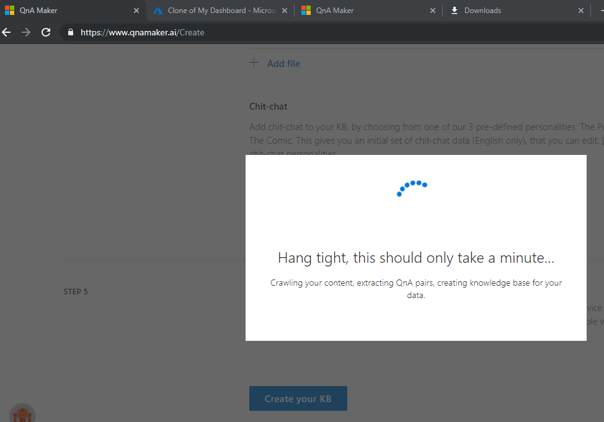Click the plus icon beside Add file
The width and height of the screenshot is (604, 422).
pyautogui.click(x=254, y=63)
